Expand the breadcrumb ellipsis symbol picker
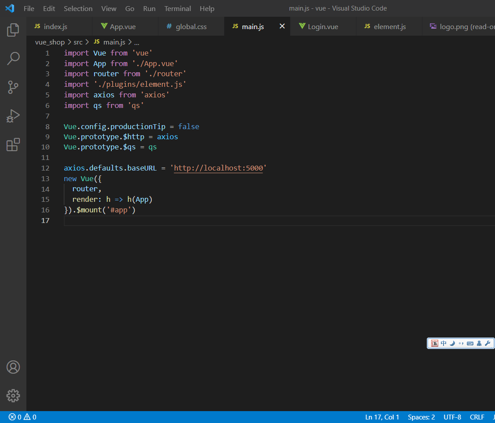495x423 pixels. 137,42
